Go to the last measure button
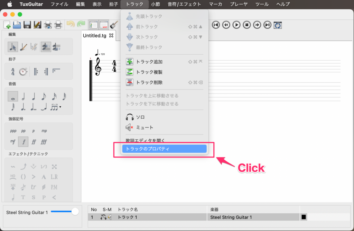 pyautogui.click(x=267, y=25)
